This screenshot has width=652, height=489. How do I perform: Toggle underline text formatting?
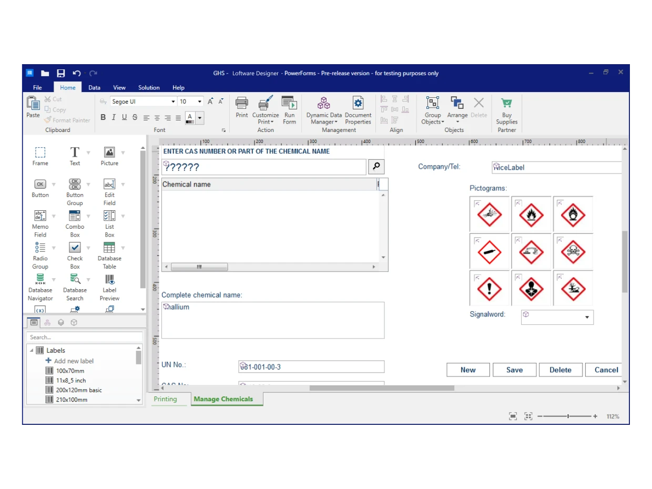(124, 118)
